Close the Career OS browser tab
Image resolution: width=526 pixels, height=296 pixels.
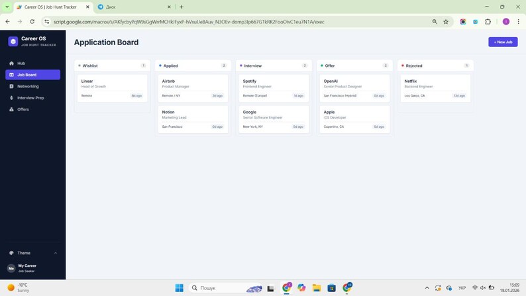pos(88,7)
